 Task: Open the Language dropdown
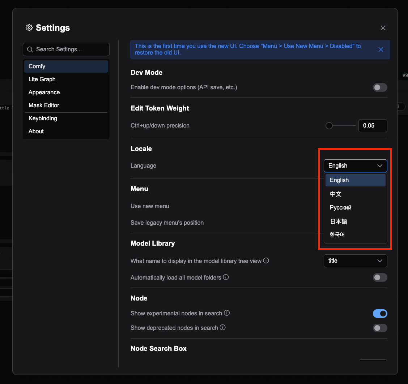tap(355, 165)
